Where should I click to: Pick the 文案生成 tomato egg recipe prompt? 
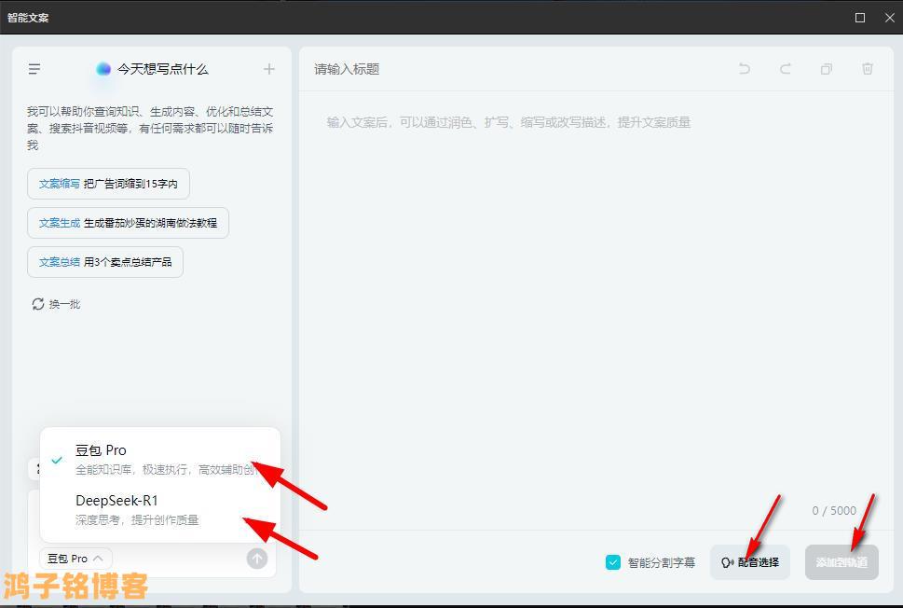pyautogui.click(x=128, y=223)
